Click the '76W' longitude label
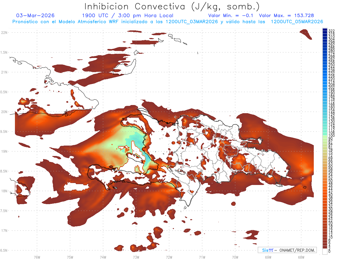The width and height of the screenshot is (338, 261). [37, 257]
